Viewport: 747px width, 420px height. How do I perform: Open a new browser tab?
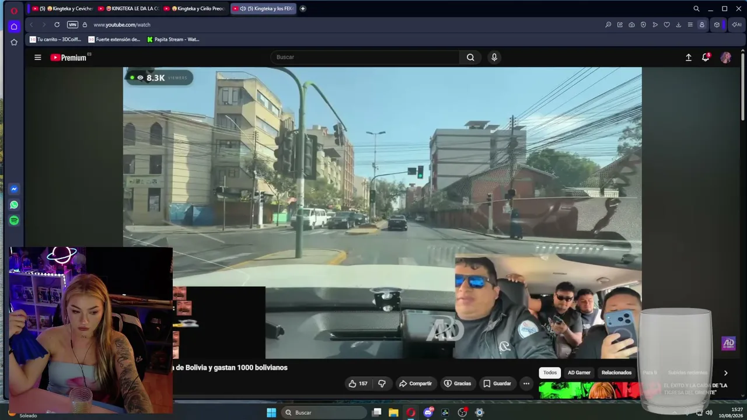tap(302, 9)
